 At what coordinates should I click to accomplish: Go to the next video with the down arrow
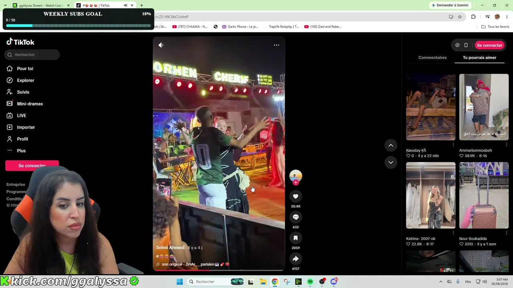coord(391,162)
